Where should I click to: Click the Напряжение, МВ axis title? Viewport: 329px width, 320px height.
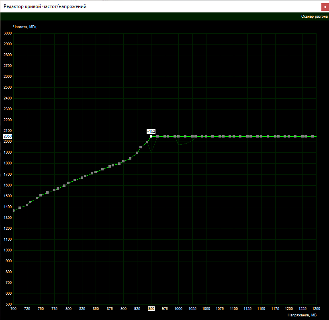click(x=302, y=315)
